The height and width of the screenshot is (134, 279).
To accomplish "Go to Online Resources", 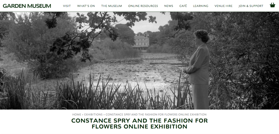I will [143, 6].
